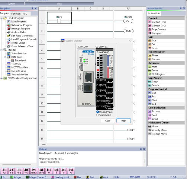Select the Counter instruction icon
187x179 pixels.
150,59
